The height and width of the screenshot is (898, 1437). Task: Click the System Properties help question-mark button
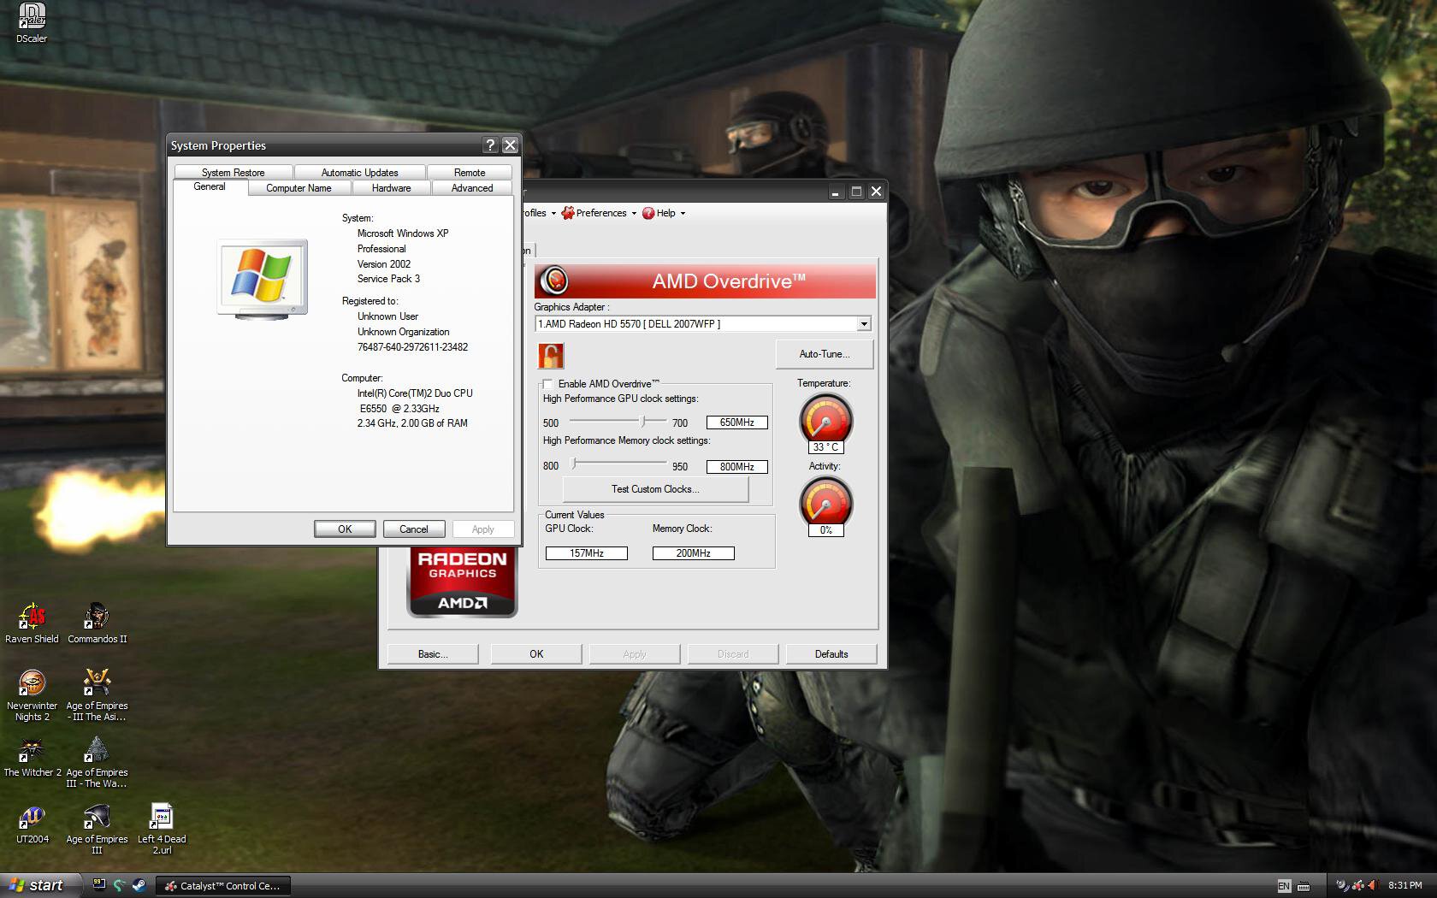[x=490, y=145]
